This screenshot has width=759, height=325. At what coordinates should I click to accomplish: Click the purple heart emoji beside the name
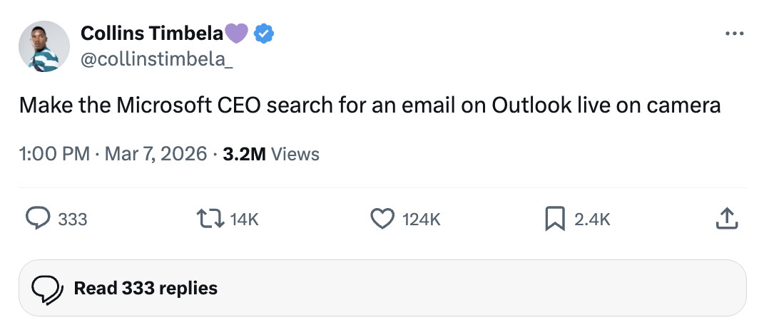(237, 33)
